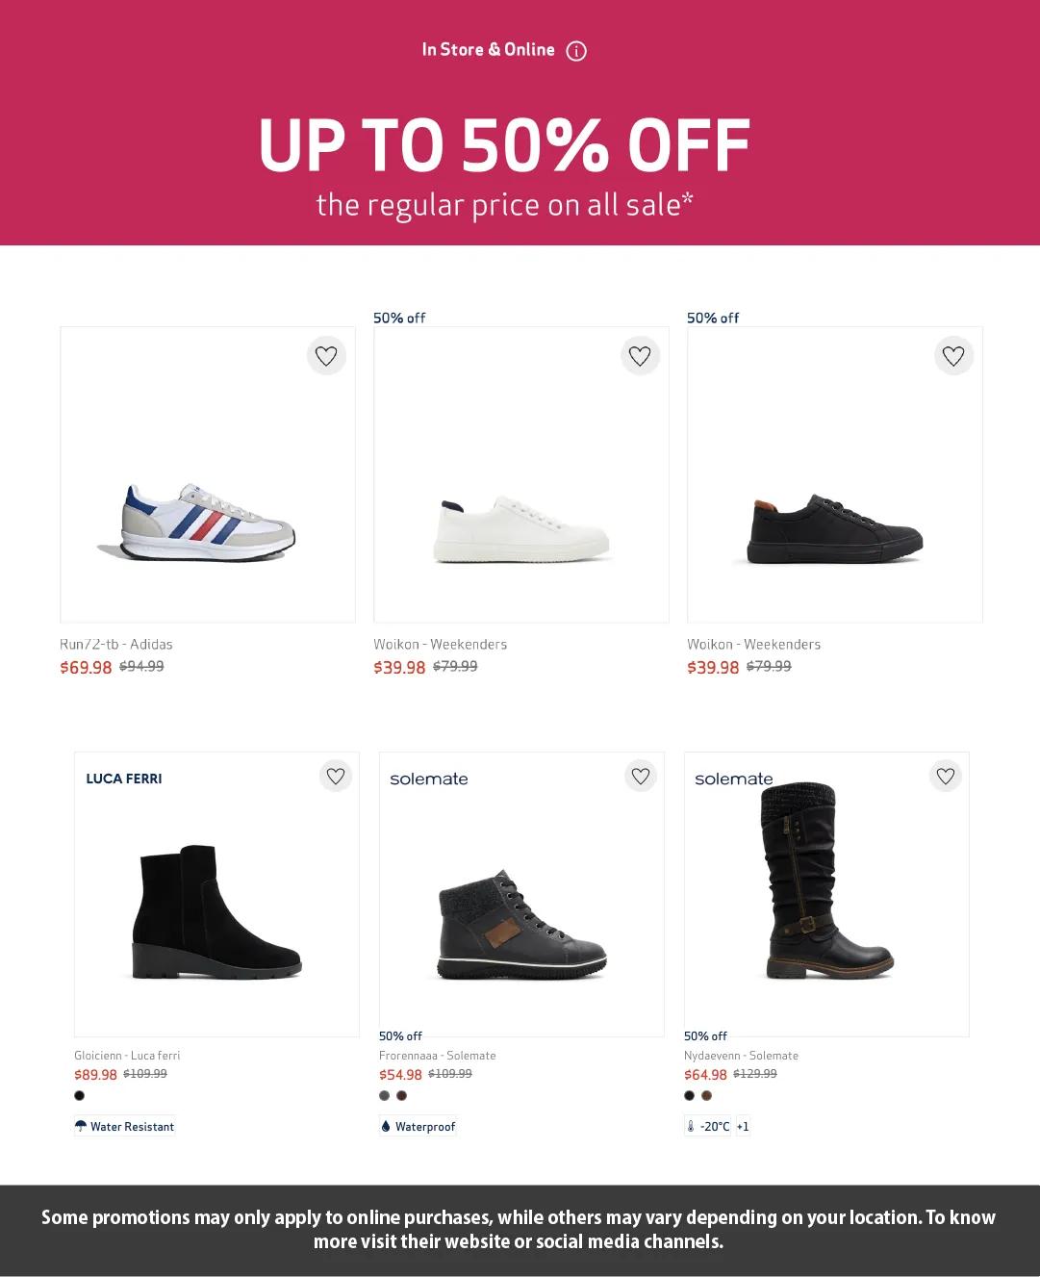The width and height of the screenshot is (1040, 1277).
Task: Click the info icon beside In Store & Online
Action: tap(576, 51)
